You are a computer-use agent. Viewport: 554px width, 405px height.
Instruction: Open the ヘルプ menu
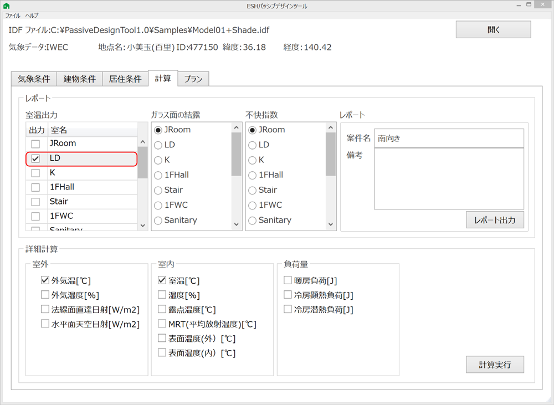click(x=32, y=16)
